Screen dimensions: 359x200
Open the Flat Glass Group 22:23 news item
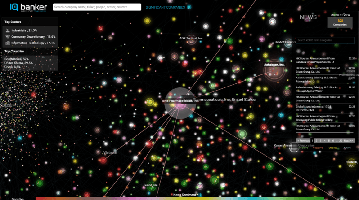coord(325,127)
